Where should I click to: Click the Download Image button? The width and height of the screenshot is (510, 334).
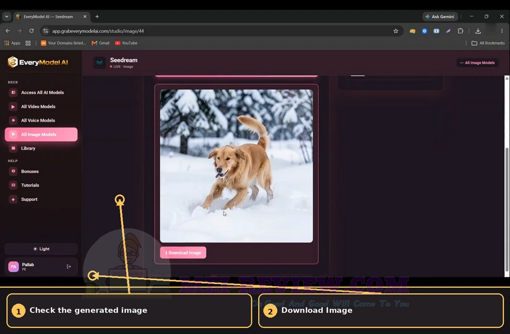click(x=183, y=253)
